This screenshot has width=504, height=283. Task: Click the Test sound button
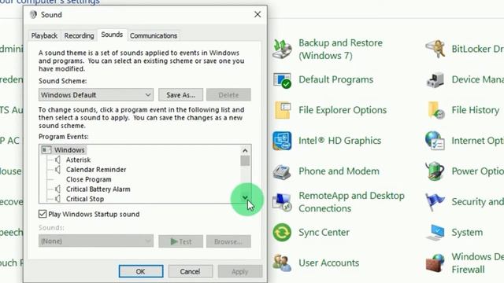pyautogui.click(x=180, y=241)
